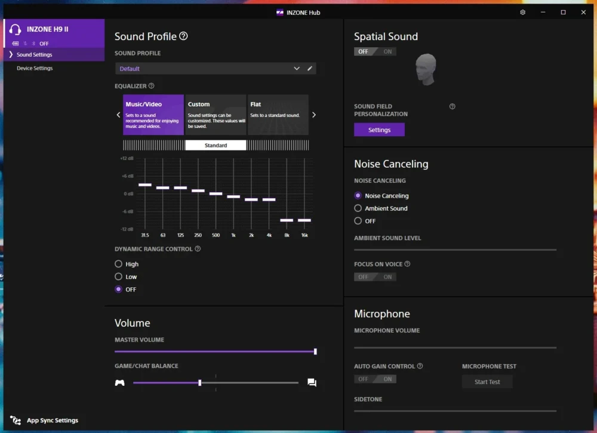Toggle Focus on Voice switch
597x433 pixels.
click(375, 277)
